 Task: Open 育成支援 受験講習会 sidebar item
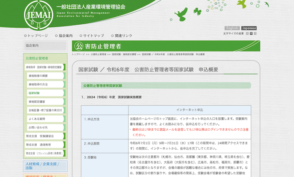(x=45, y=136)
